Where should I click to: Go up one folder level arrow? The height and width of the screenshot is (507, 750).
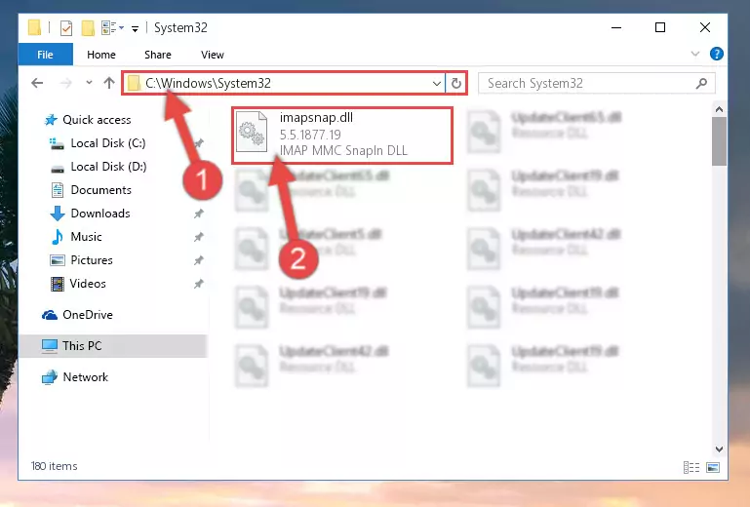tap(109, 83)
